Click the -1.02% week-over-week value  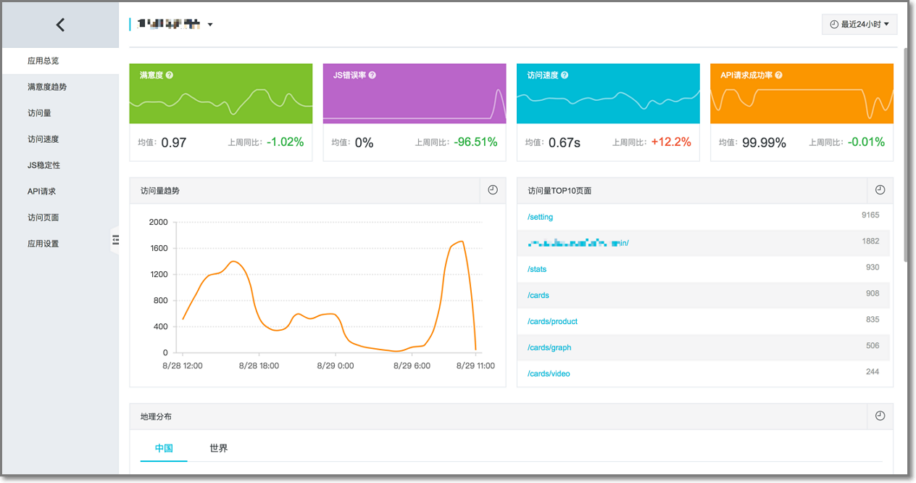coord(286,142)
